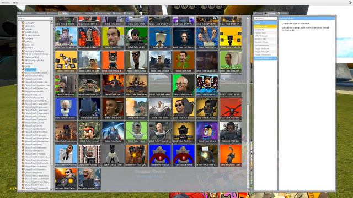Select the Speak Erectus Toilet icon
Image resolution: width=353 pixels, height=198 pixels.
(113, 155)
